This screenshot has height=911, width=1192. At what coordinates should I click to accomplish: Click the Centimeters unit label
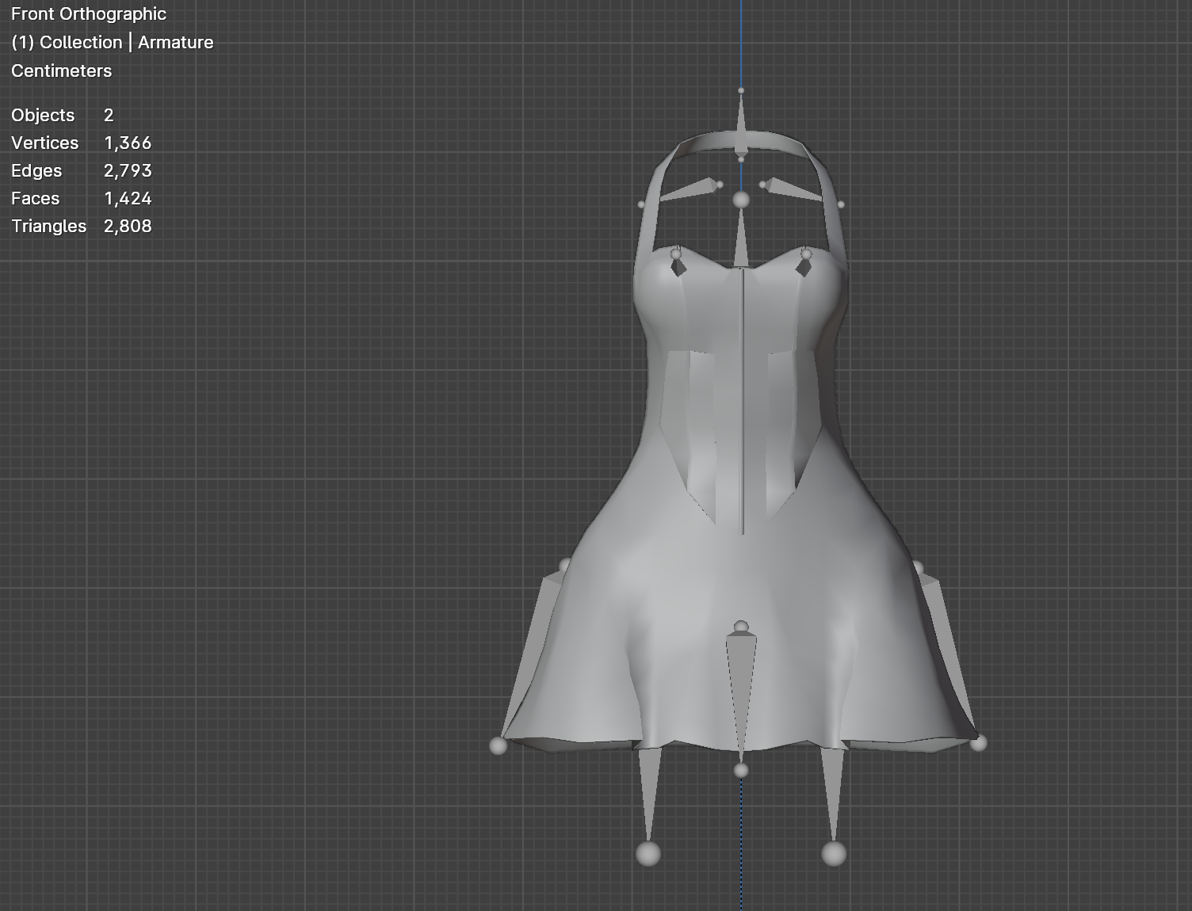pyautogui.click(x=61, y=71)
